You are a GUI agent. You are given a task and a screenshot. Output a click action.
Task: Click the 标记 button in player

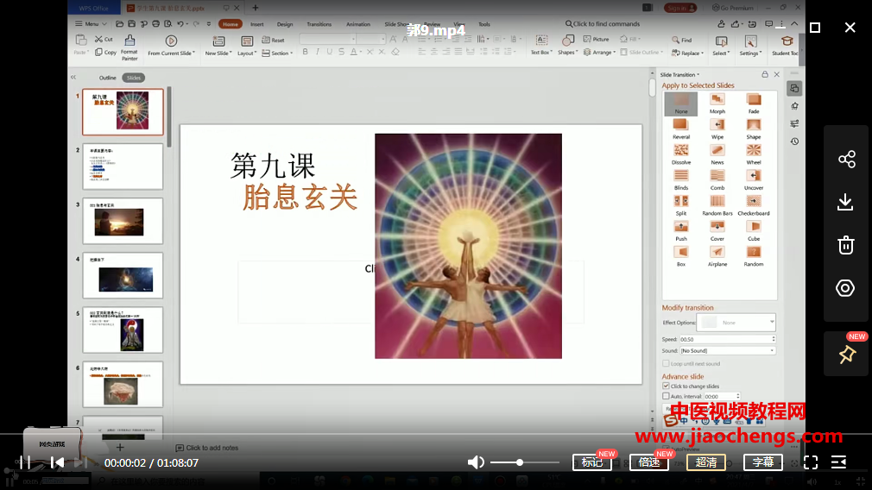[x=592, y=462]
